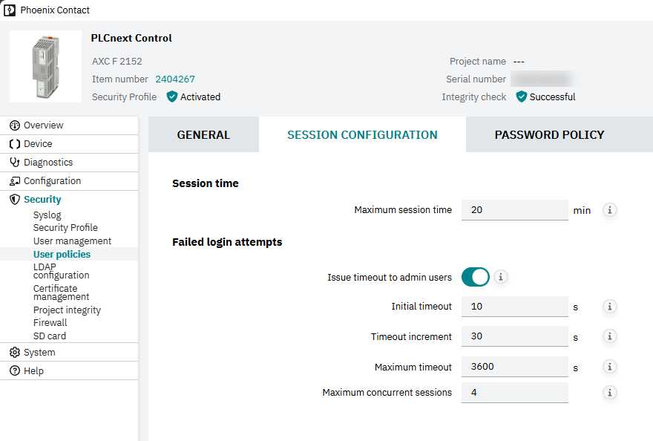The image size is (653, 441).
Task: Go to Security Profile submenu
Action: click(x=65, y=228)
